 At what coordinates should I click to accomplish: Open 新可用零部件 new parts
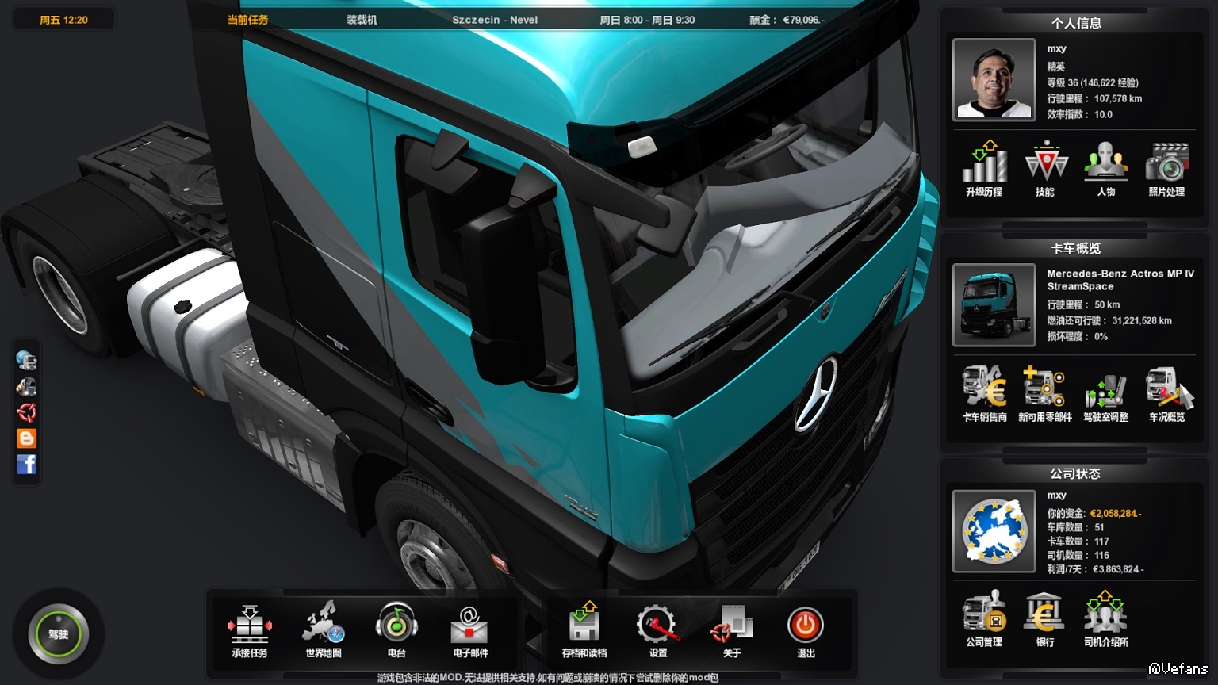1045,393
